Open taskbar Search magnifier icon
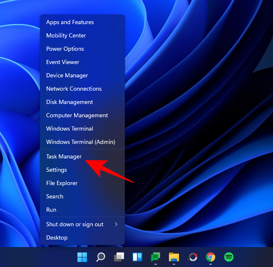The width and height of the screenshot is (273, 267). pos(101,257)
